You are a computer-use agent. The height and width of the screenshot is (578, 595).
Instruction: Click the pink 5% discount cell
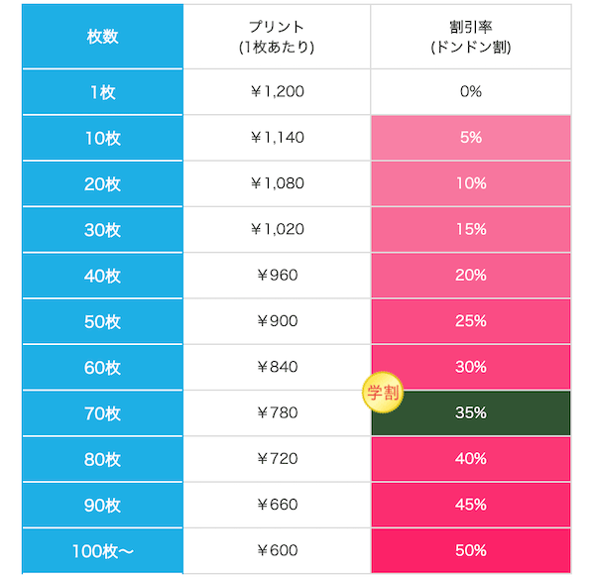(x=471, y=138)
